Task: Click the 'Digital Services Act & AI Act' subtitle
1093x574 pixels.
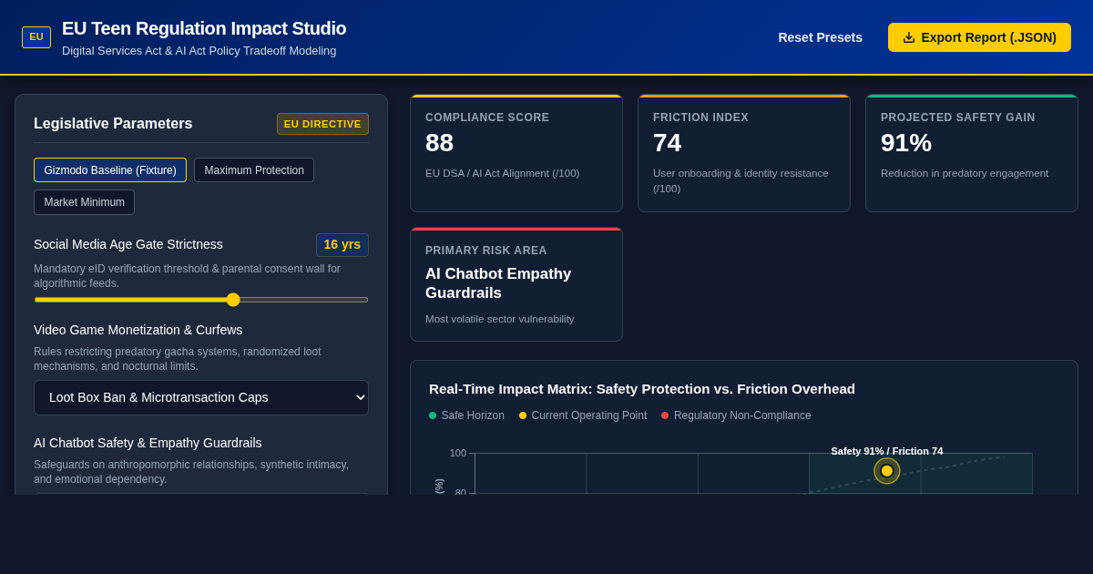Action: point(199,51)
